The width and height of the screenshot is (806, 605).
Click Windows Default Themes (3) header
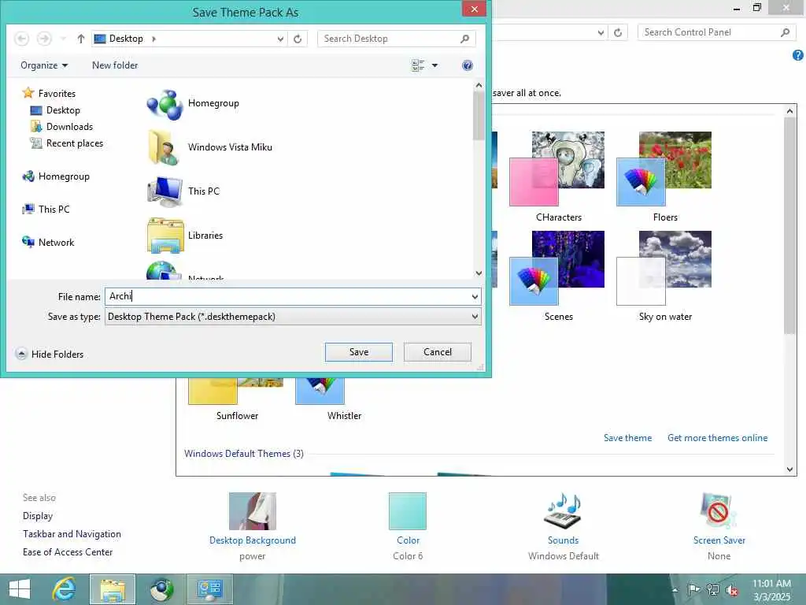(244, 454)
